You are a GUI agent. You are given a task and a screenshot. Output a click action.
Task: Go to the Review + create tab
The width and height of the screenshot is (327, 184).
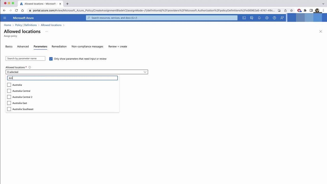click(x=118, y=47)
